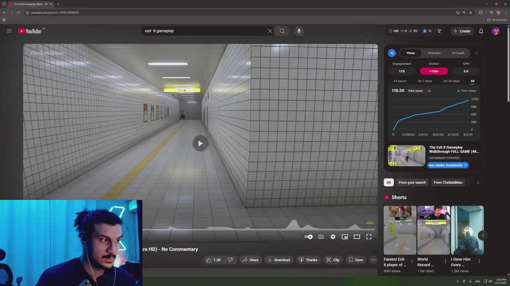The image size is (510, 286).
Task: Reload the page in browser
Action: pyautogui.click(x=18, y=12)
